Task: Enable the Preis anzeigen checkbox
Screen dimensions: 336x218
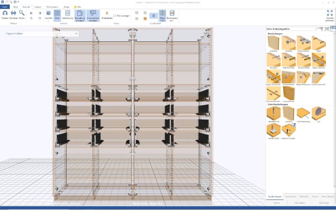Action: pos(115,16)
